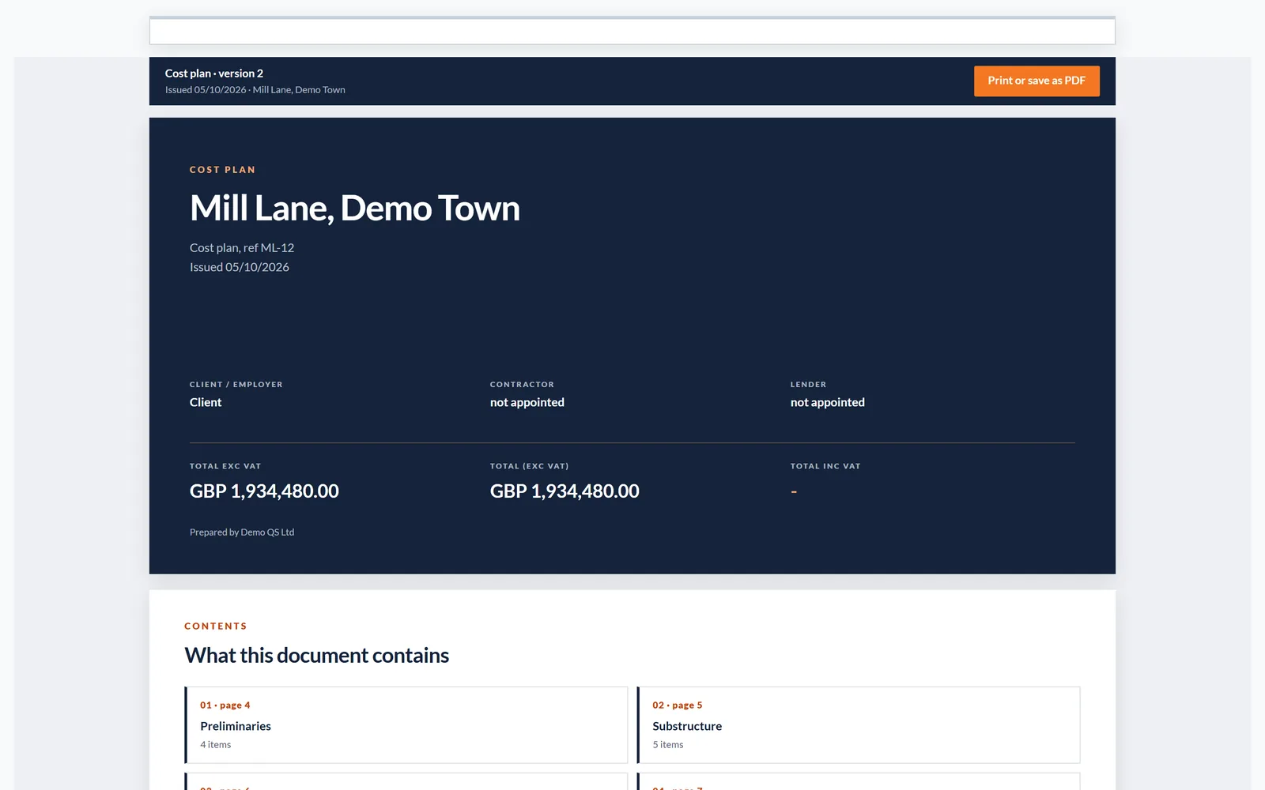Click Prepared by Demo QS Ltd text

(242, 532)
